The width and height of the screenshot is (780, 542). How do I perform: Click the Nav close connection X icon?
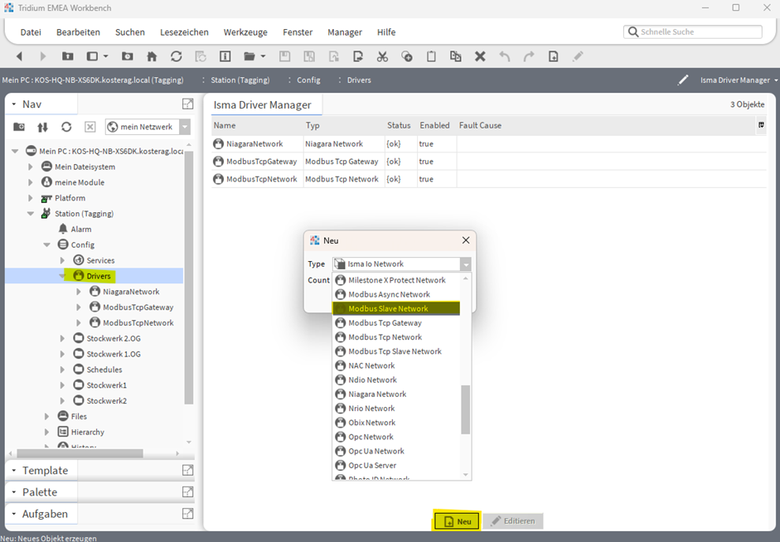90,128
